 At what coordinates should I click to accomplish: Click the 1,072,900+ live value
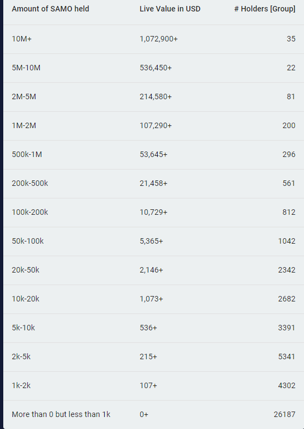159,39
